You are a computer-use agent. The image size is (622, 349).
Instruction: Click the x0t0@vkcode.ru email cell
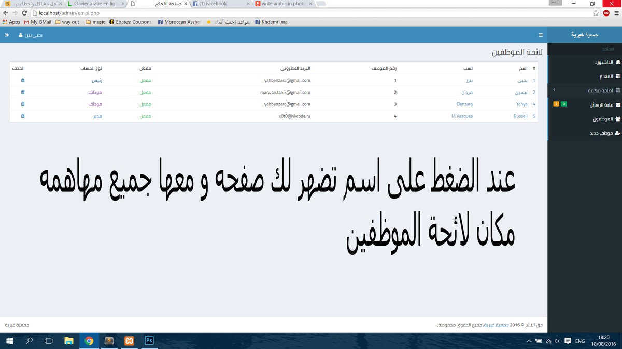(x=294, y=116)
